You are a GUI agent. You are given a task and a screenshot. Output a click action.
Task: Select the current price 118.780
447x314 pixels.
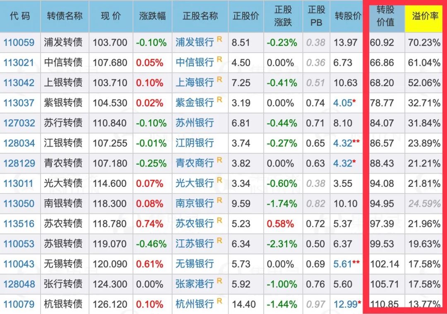[110, 224]
